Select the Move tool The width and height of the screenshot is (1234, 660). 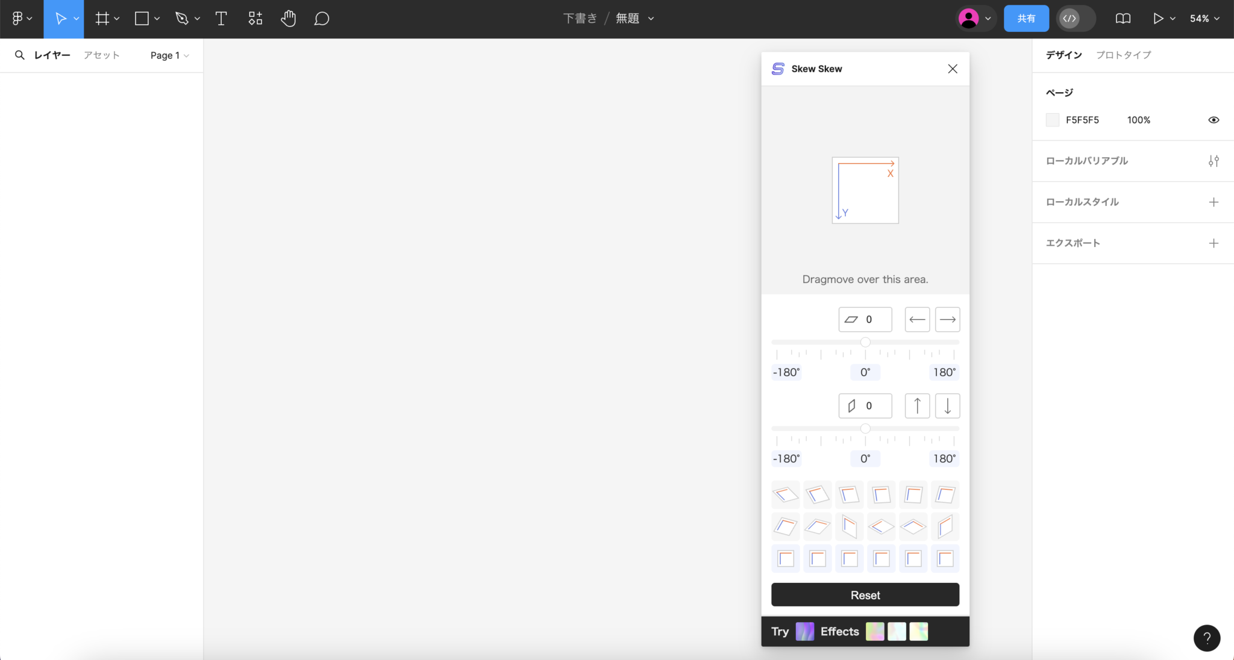(x=62, y=19)
